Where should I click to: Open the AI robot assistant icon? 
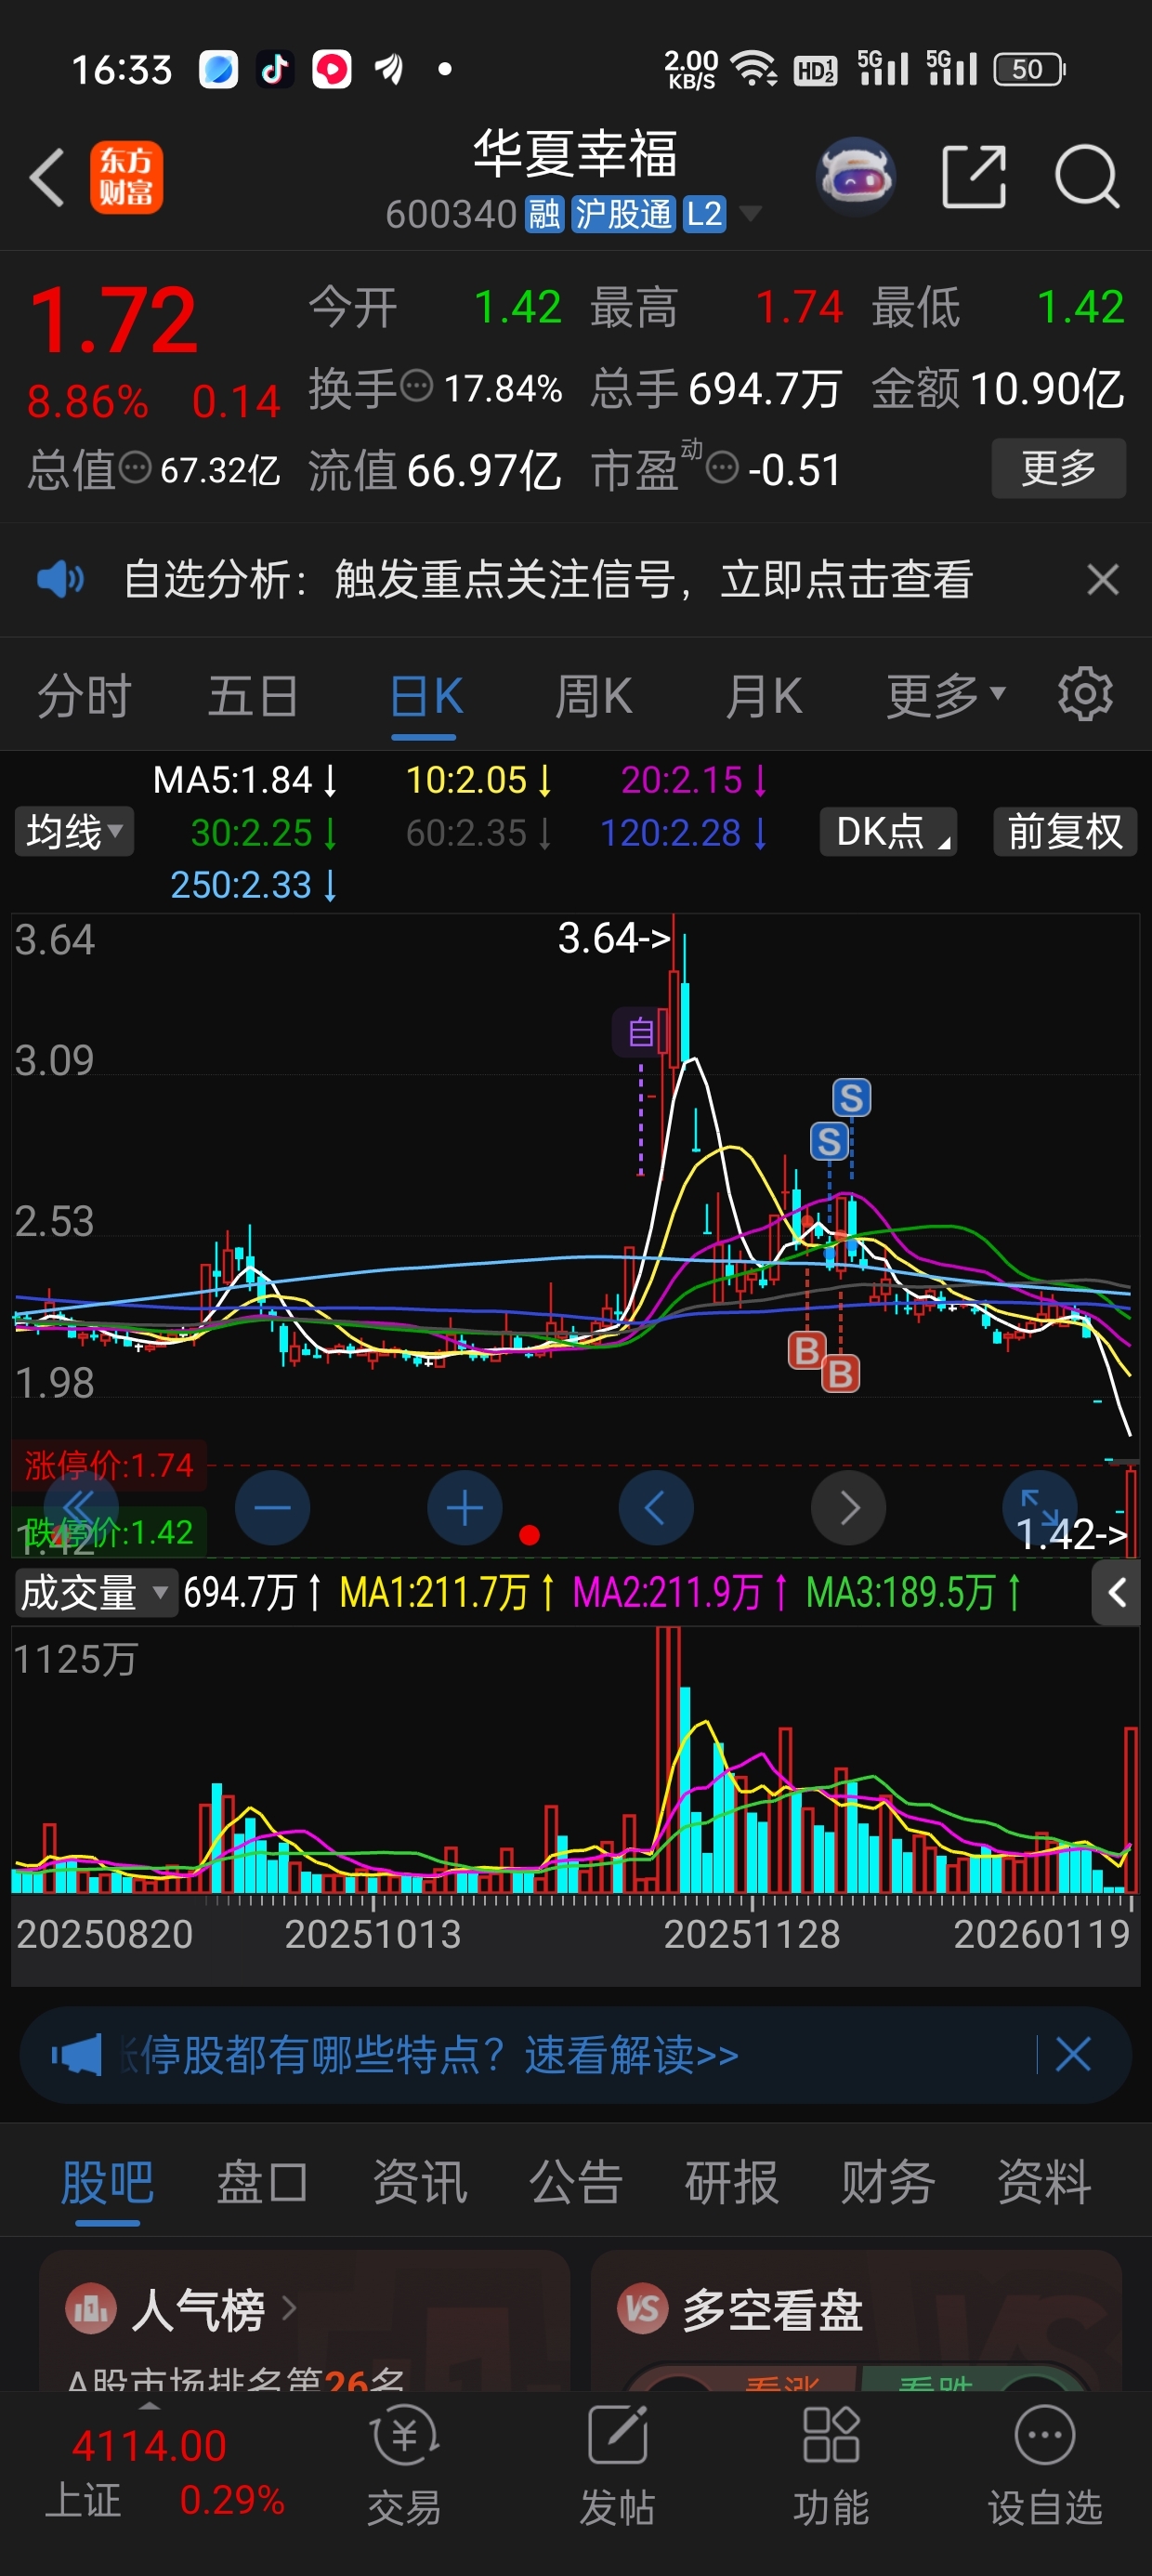[x=855, y=177]
